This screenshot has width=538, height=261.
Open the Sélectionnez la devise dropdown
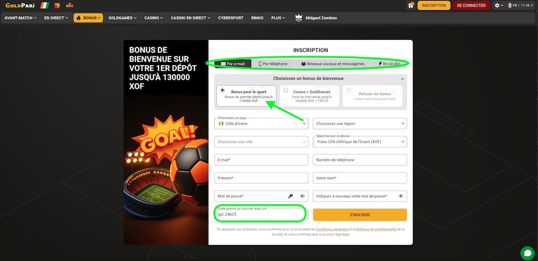point(360,142)
